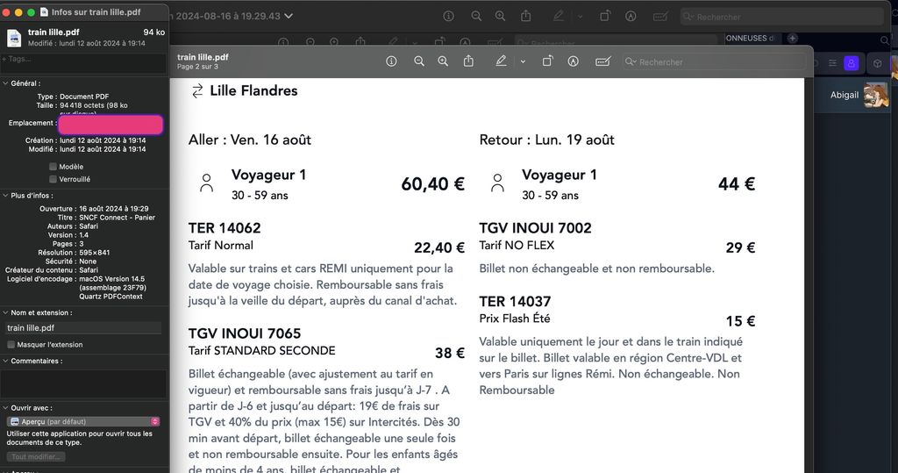Click the Page 2 sur 3 subtitle
898x473 pixels.
(x=197, y=67)
